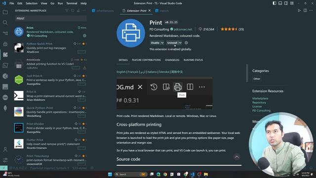Click the Other category tag
The height and width of the screenshot is (178, 316).
(257, 79)
